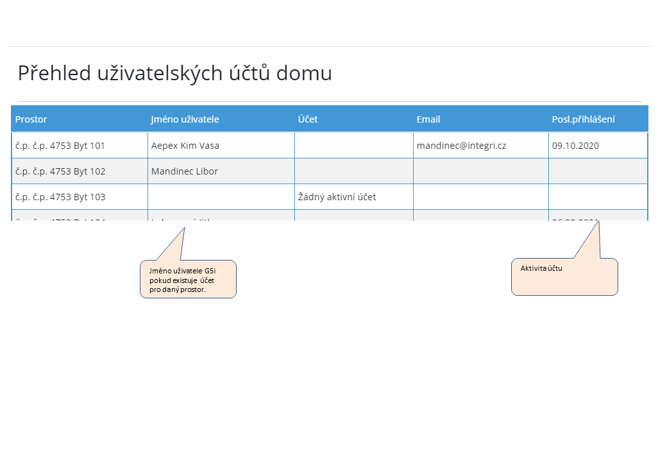
Task: Select the Byt 101 space cell
Action: 60,146
